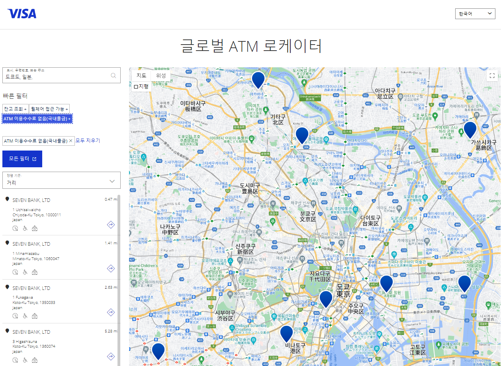The width and height of the screenshot is (501, 366).
Task: Click the location pin icon beside 0.47 mi result
Action: pos(7,199)
